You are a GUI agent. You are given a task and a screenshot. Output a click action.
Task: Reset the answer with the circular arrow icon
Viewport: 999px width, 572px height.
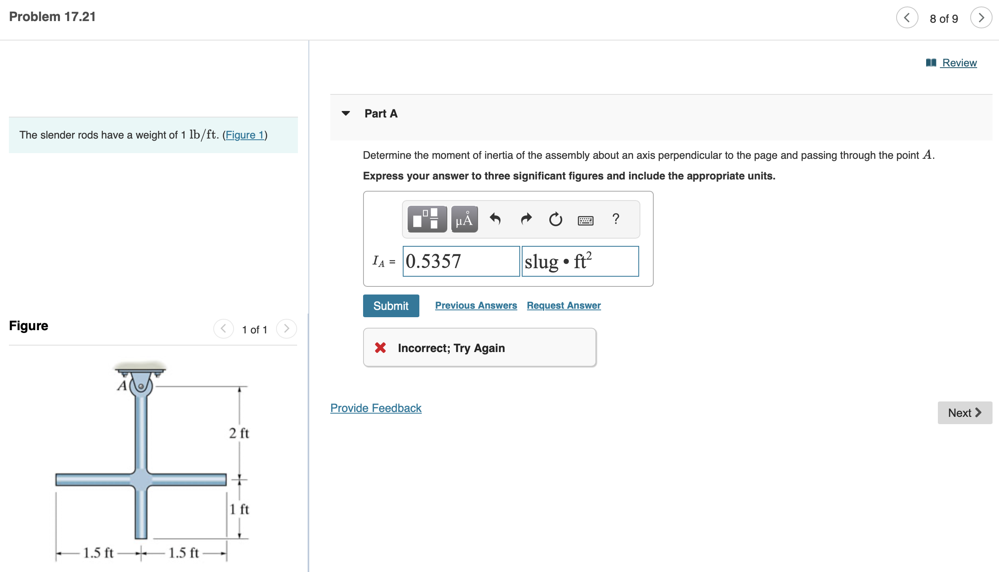pos(555,219)
